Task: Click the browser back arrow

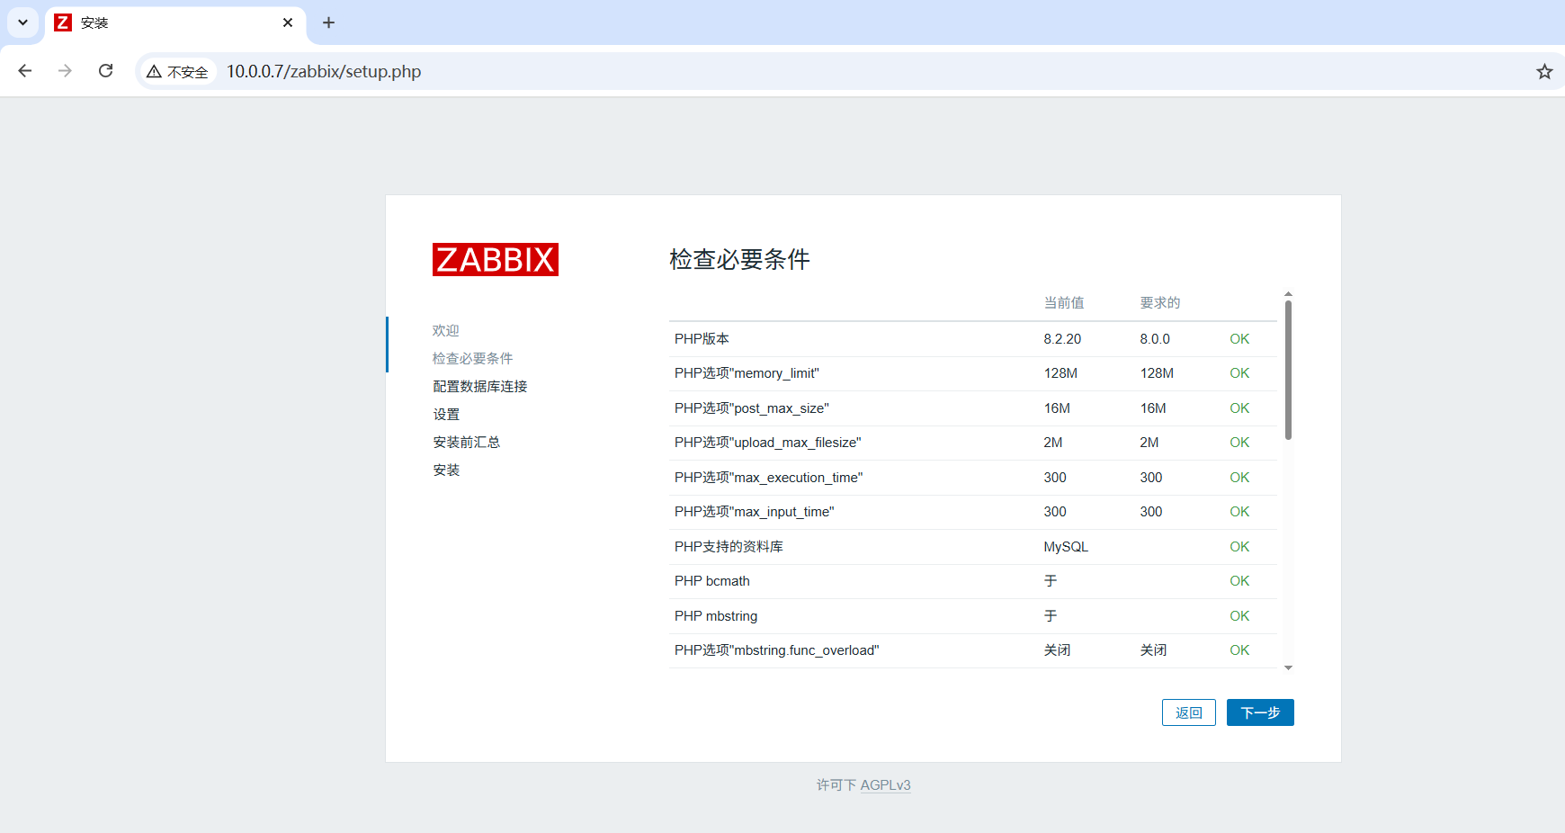Action: [25, 71]
